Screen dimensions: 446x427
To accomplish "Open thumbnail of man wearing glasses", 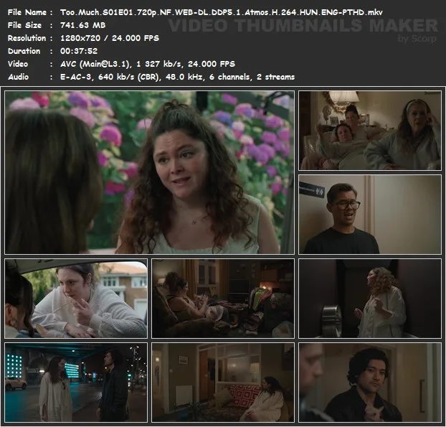I will (370, 215).
